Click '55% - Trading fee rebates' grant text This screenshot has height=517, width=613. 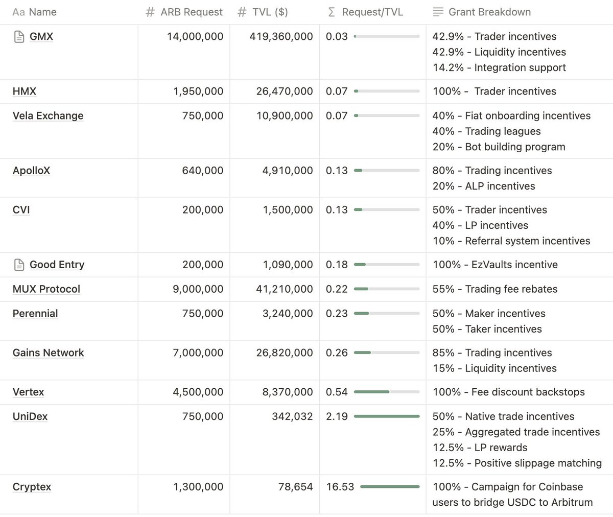coord(495,289)
